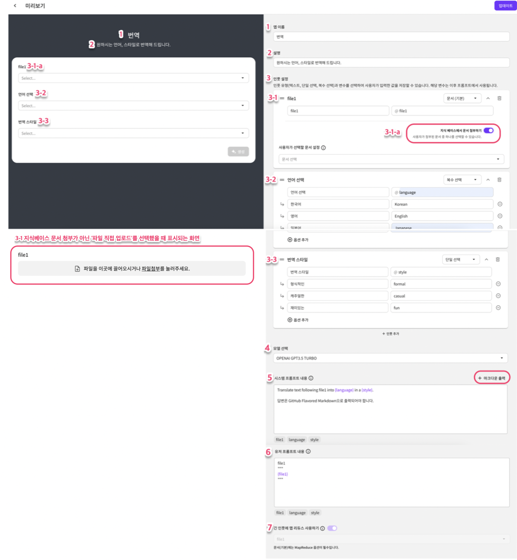517x560 pixels.
Task: Click the 앱 이름 text field
Action: pos(391,37)
